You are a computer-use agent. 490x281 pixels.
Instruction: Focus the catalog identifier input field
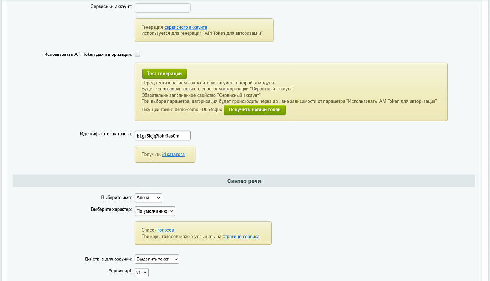[162, 135]
